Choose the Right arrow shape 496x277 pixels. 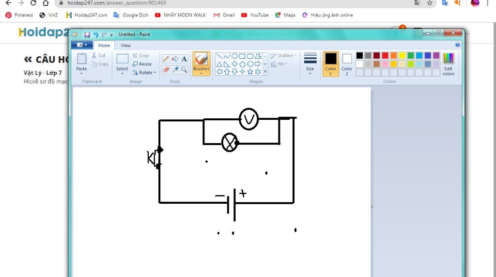click(x=258, y=64)
